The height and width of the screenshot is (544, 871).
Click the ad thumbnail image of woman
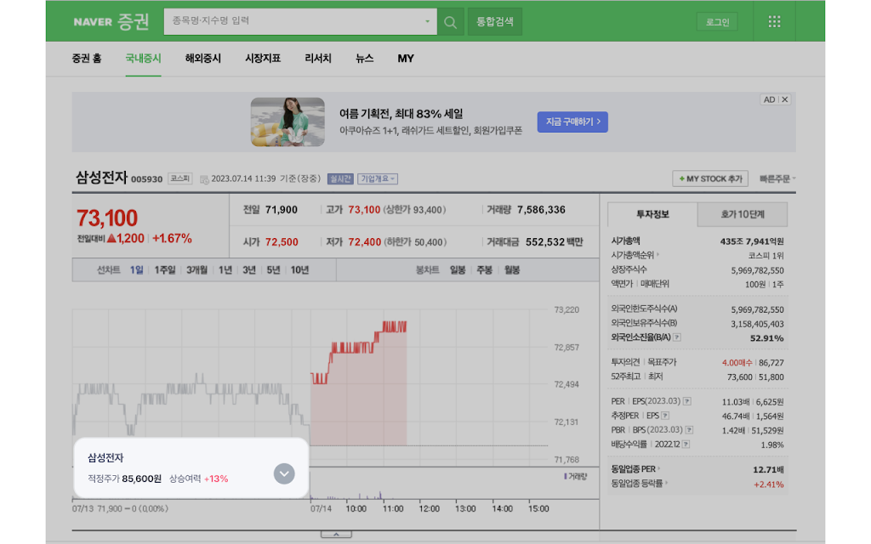[x=287, y=122]
